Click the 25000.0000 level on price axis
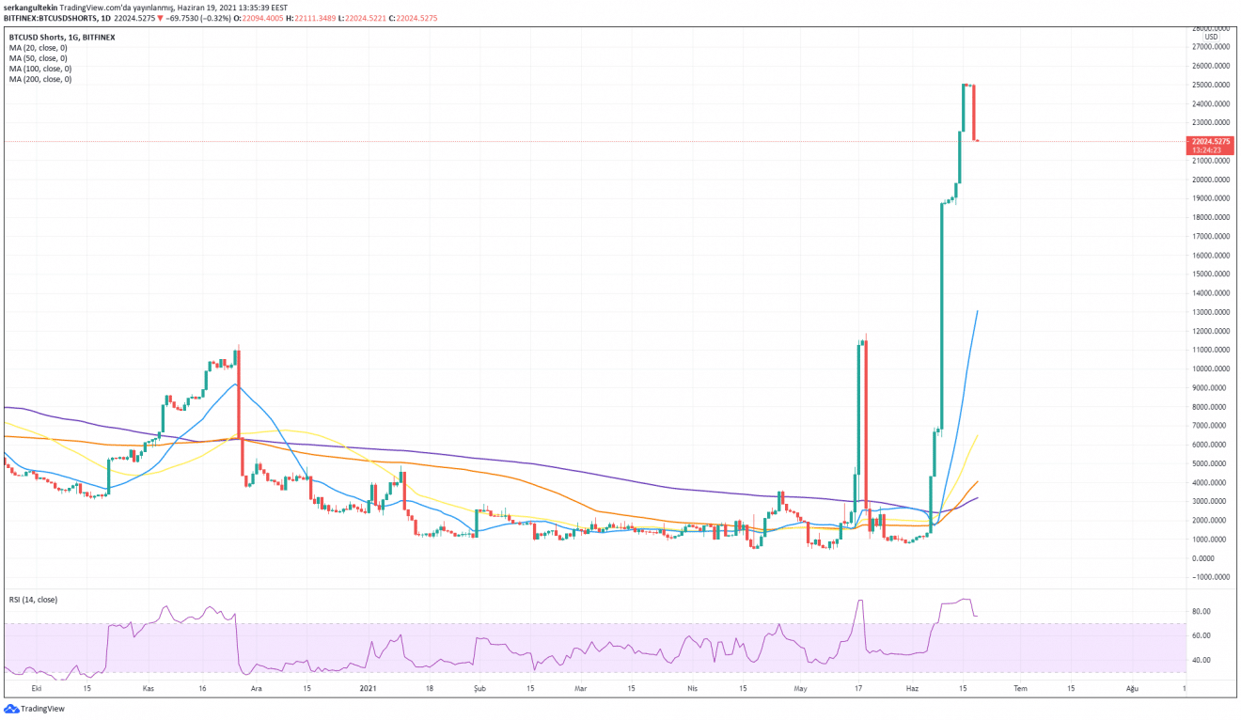 tap(1210, 85)
